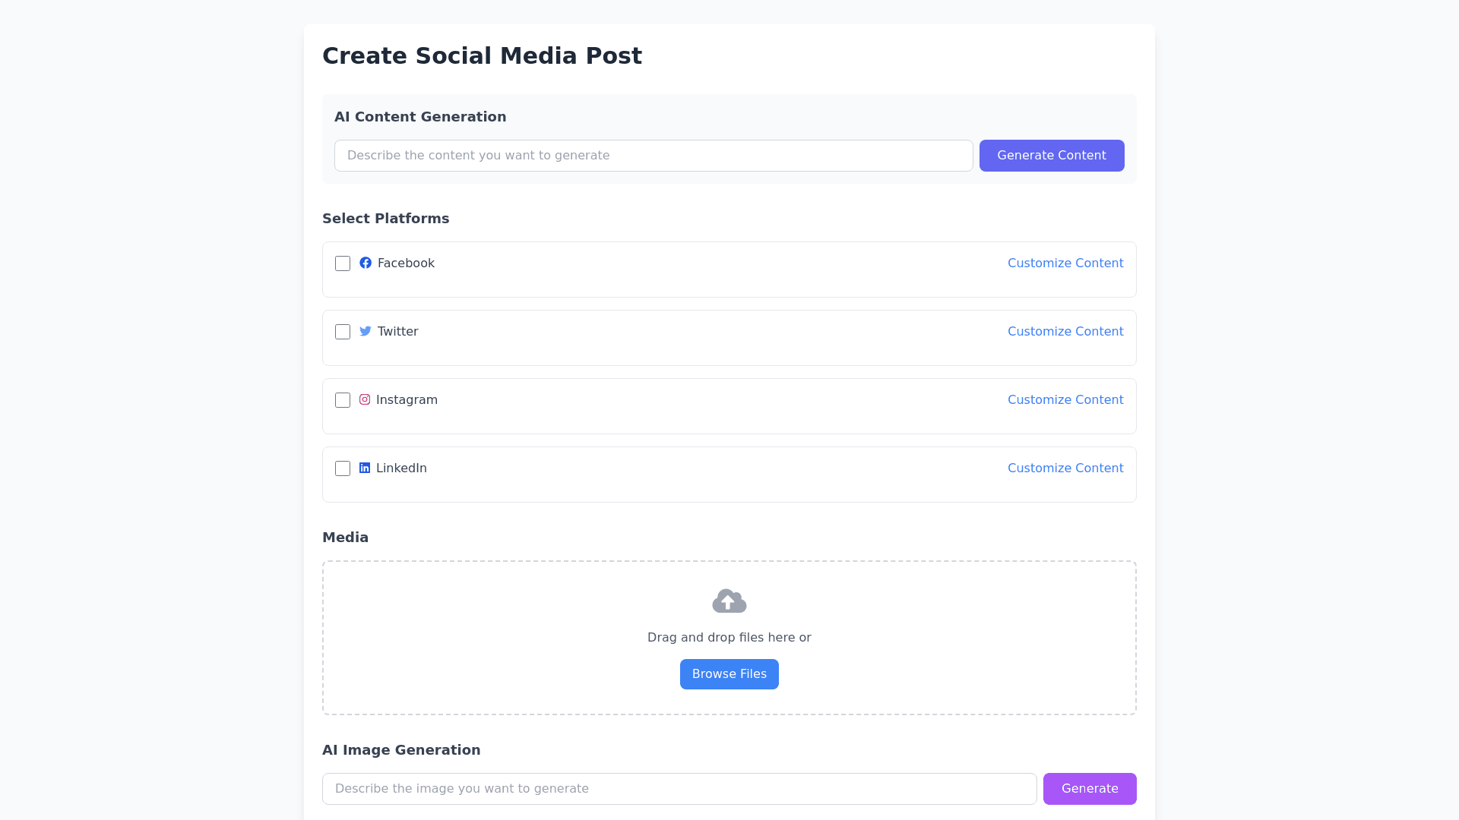This screenshot has width=1459, height=820.
Task: Focus the content description input field
Action: [654, 156]
